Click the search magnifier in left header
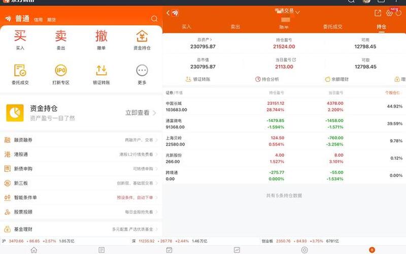The image size is (406, 254). click(154, 19)
